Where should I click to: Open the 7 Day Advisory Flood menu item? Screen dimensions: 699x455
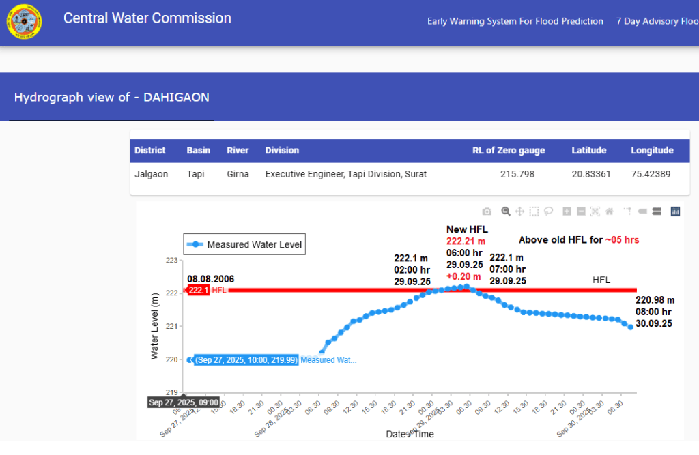pyautogui.click(x=657, y=21)
